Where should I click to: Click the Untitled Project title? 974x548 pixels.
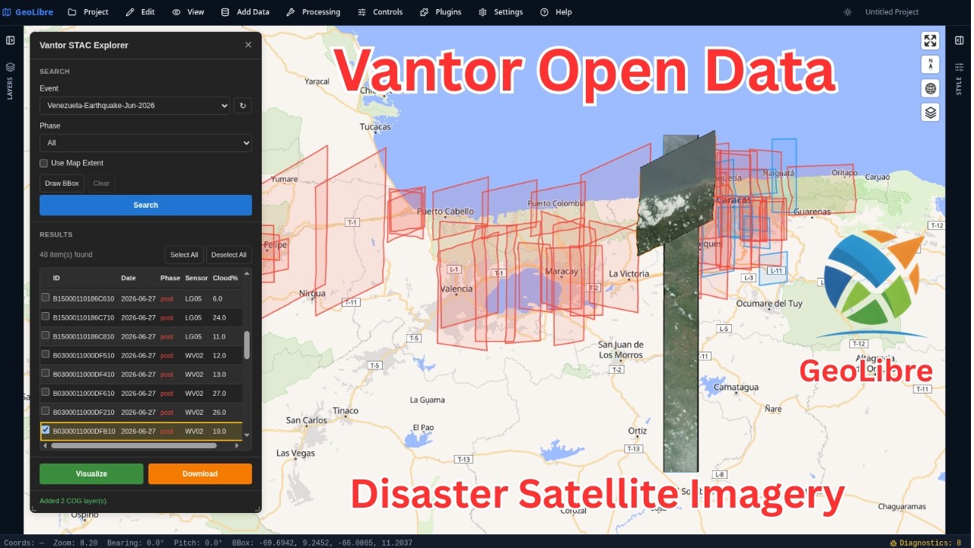(892, 12)
